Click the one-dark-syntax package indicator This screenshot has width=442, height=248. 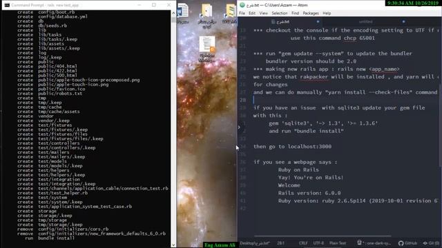(x=374, y=243)
